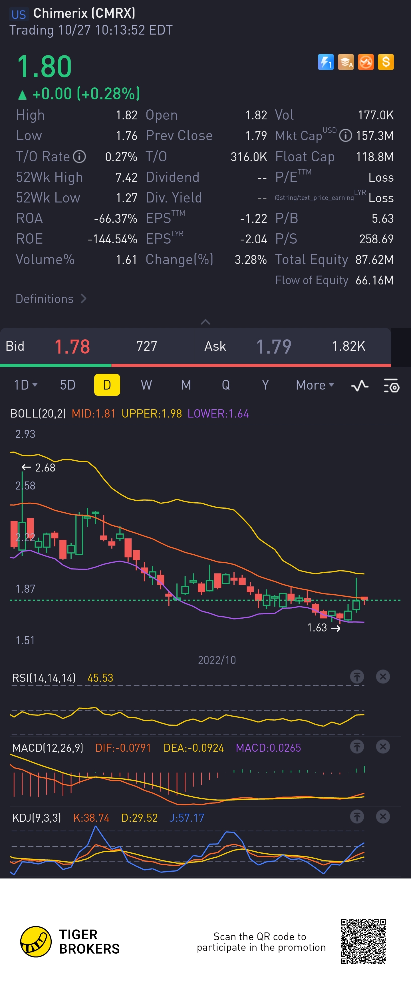Image resolution: width=411 pixels, height=1005 pixels.
Task: Tap the blue lightning bolt icon
Action: point(326,62)
